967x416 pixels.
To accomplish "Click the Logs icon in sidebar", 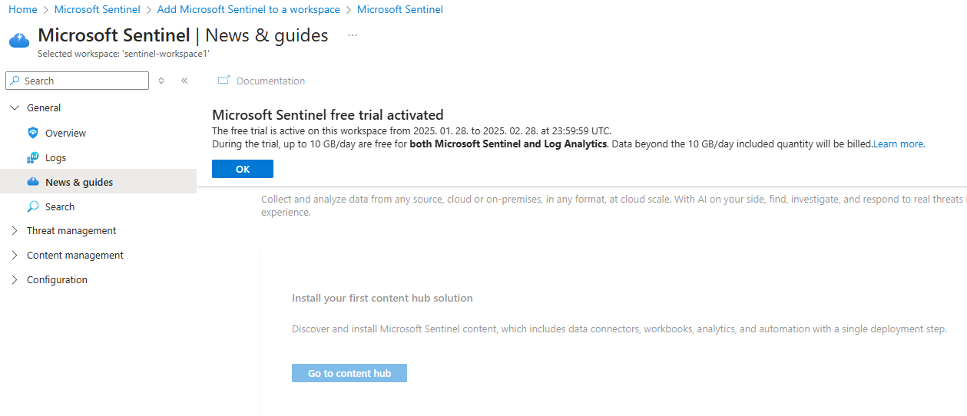I will click(33, 157).
